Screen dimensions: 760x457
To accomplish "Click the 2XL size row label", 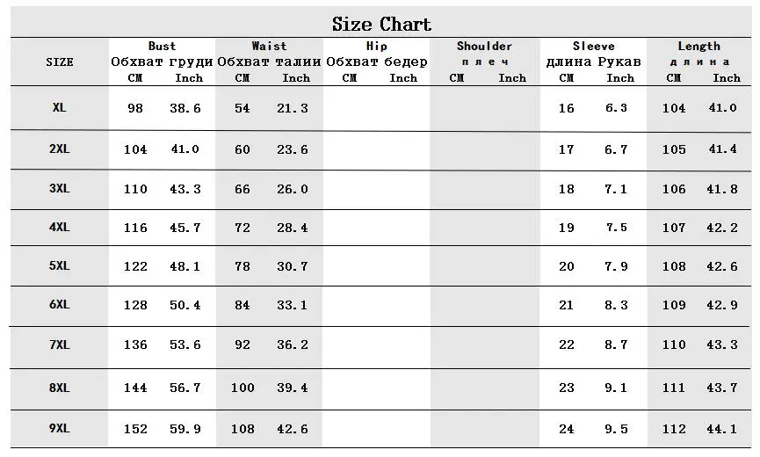I will click(59, 149).
